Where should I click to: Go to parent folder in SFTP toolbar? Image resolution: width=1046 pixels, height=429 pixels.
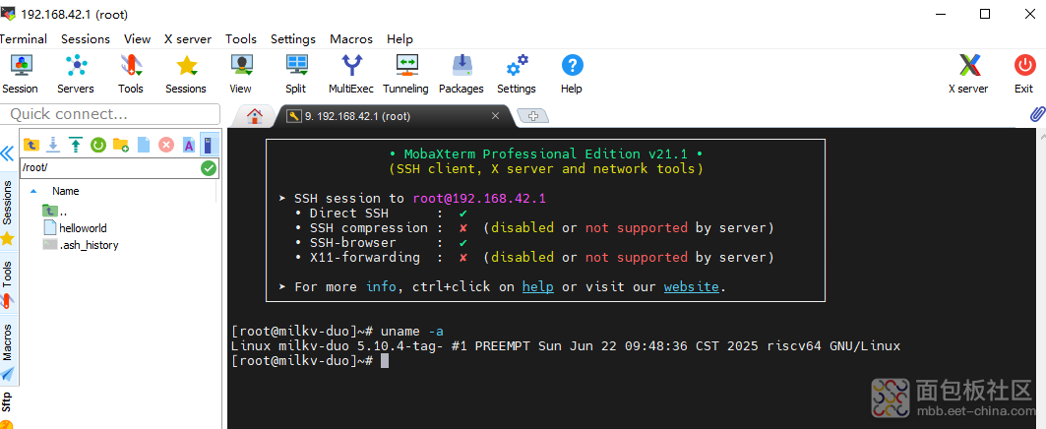pos(31,144)
